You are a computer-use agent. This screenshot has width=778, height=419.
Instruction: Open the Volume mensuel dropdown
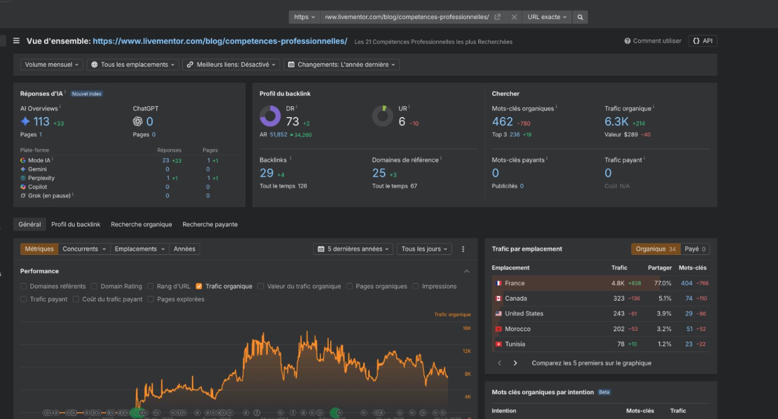pos(52,65)
